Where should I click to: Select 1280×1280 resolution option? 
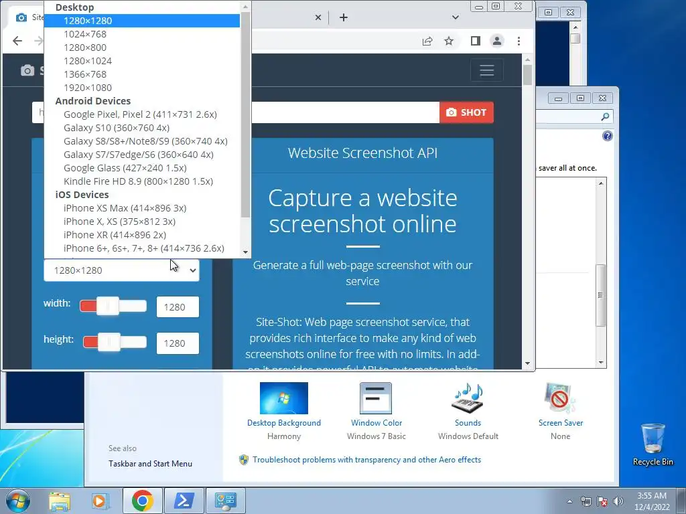142,21
